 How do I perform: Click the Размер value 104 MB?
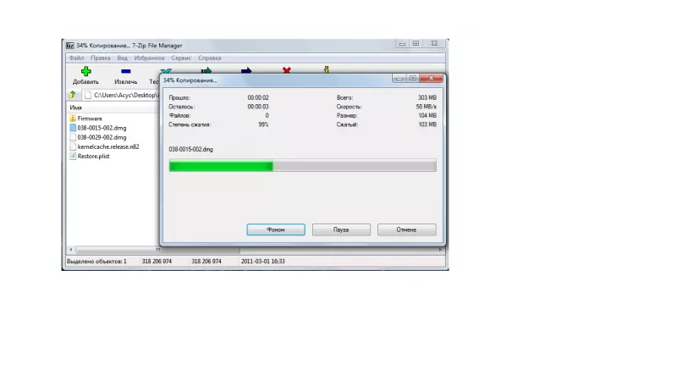[x=427, y=115]
